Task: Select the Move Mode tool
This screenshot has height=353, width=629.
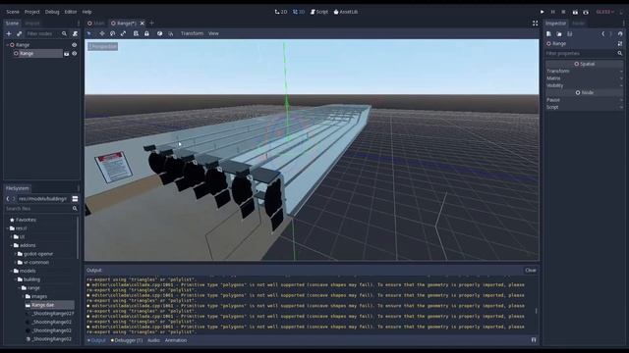Action: pyautogui.click(x=102, y=33)
